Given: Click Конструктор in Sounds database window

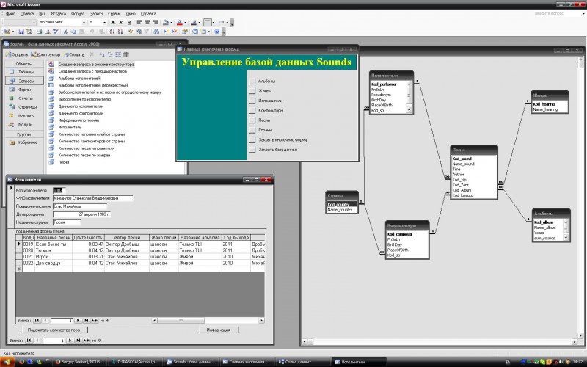Looking at the screenshot, I should pyautogui.click(x=45, y=54).
